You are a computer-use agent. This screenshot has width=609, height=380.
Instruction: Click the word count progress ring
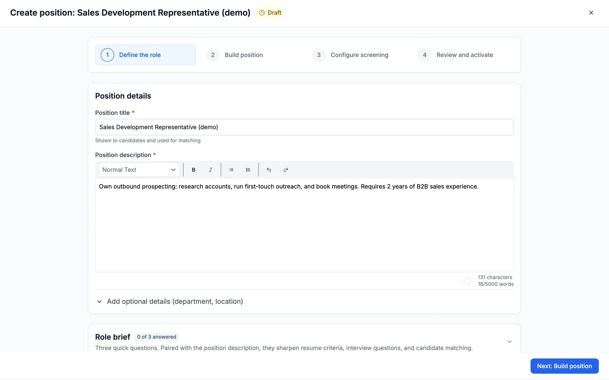pyautogui.click(x=467, y=281)
